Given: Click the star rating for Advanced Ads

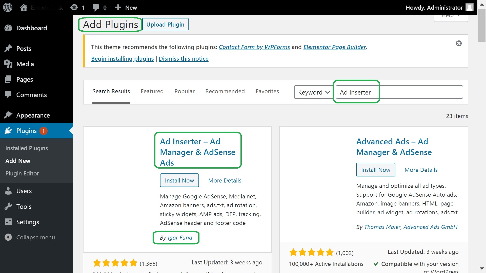Looking at the screenshot, I should click(x=311, y=252).
